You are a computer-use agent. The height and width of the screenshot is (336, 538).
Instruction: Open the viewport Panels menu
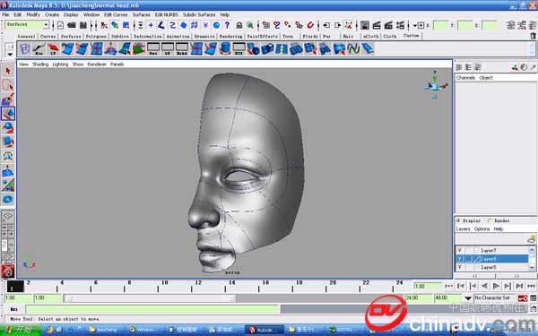117,65
